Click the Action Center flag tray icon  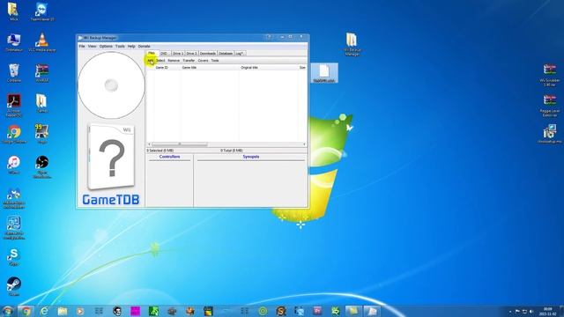pyautogui.click(x=517, y=311)
